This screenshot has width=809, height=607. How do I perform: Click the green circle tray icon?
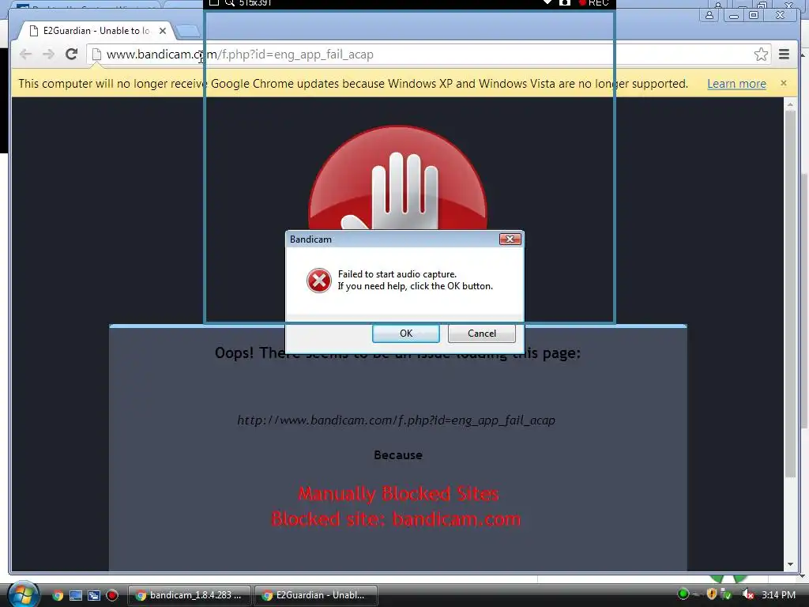click(683, 594)
